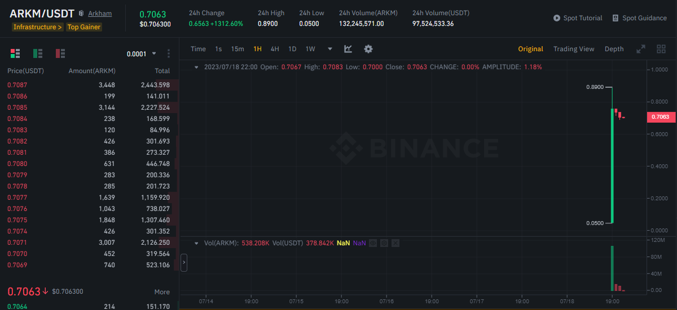
Task: Click the tall green volume bar
Action: click(612, 268)
